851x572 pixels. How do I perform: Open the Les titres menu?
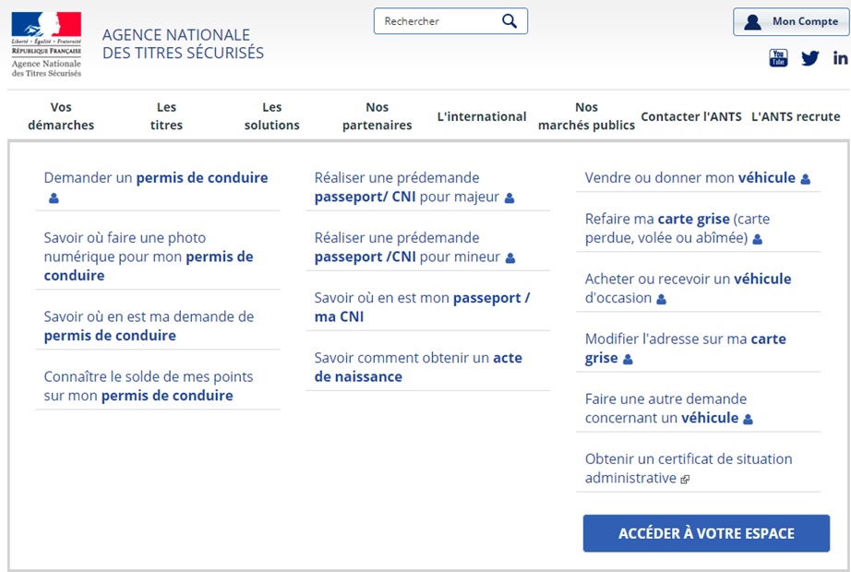point(166,116)
